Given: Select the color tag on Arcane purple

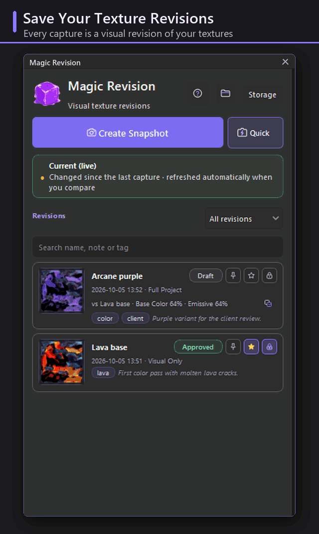Looking at the screenshot, I should (105, 319).
